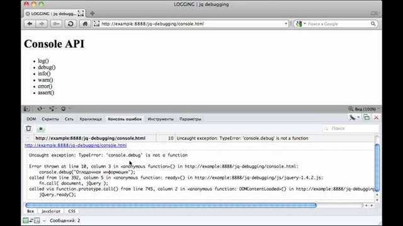
Task: Filter console by JavaScript errors
Action: (51, 211)
